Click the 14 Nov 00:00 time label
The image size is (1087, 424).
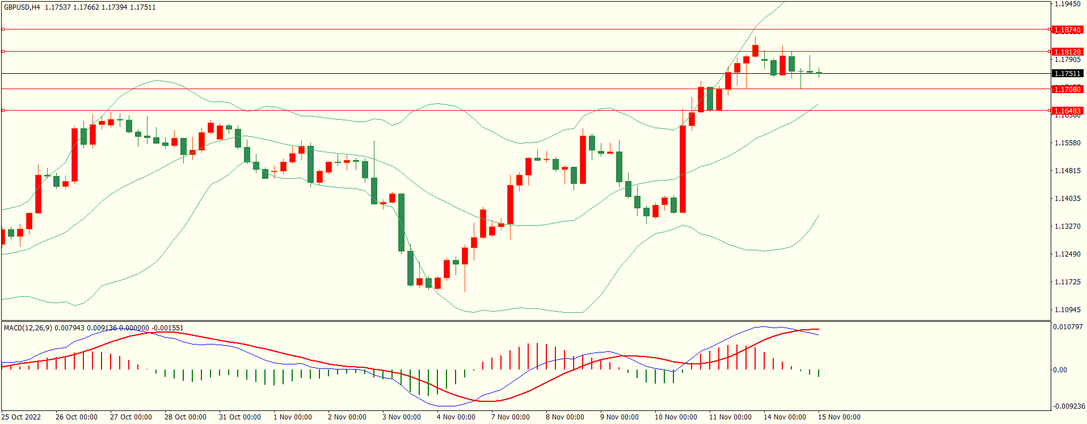[x=785, y=417]
